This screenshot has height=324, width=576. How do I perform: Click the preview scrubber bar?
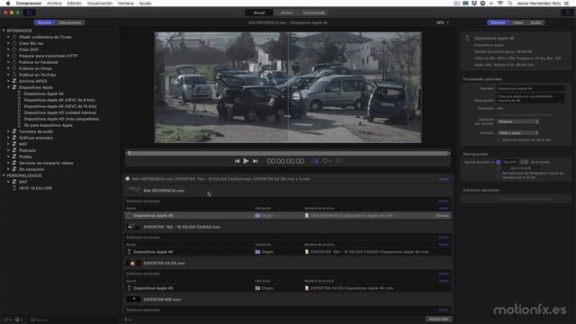click(288, 153)
